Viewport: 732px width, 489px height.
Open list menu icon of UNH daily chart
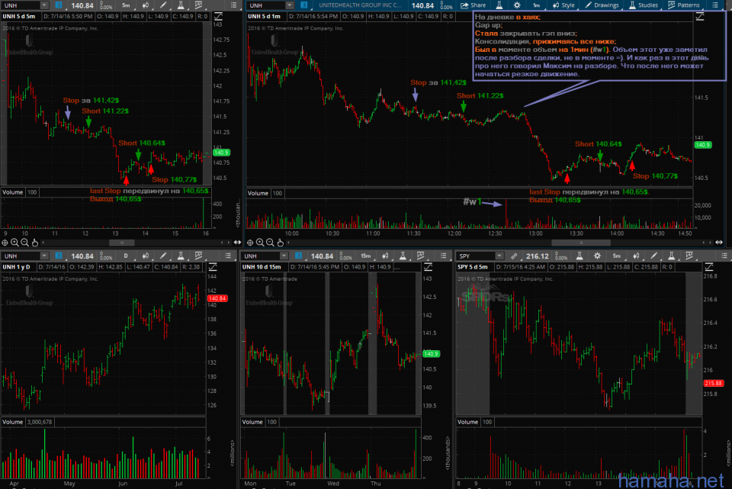click(x=228, y=256)
